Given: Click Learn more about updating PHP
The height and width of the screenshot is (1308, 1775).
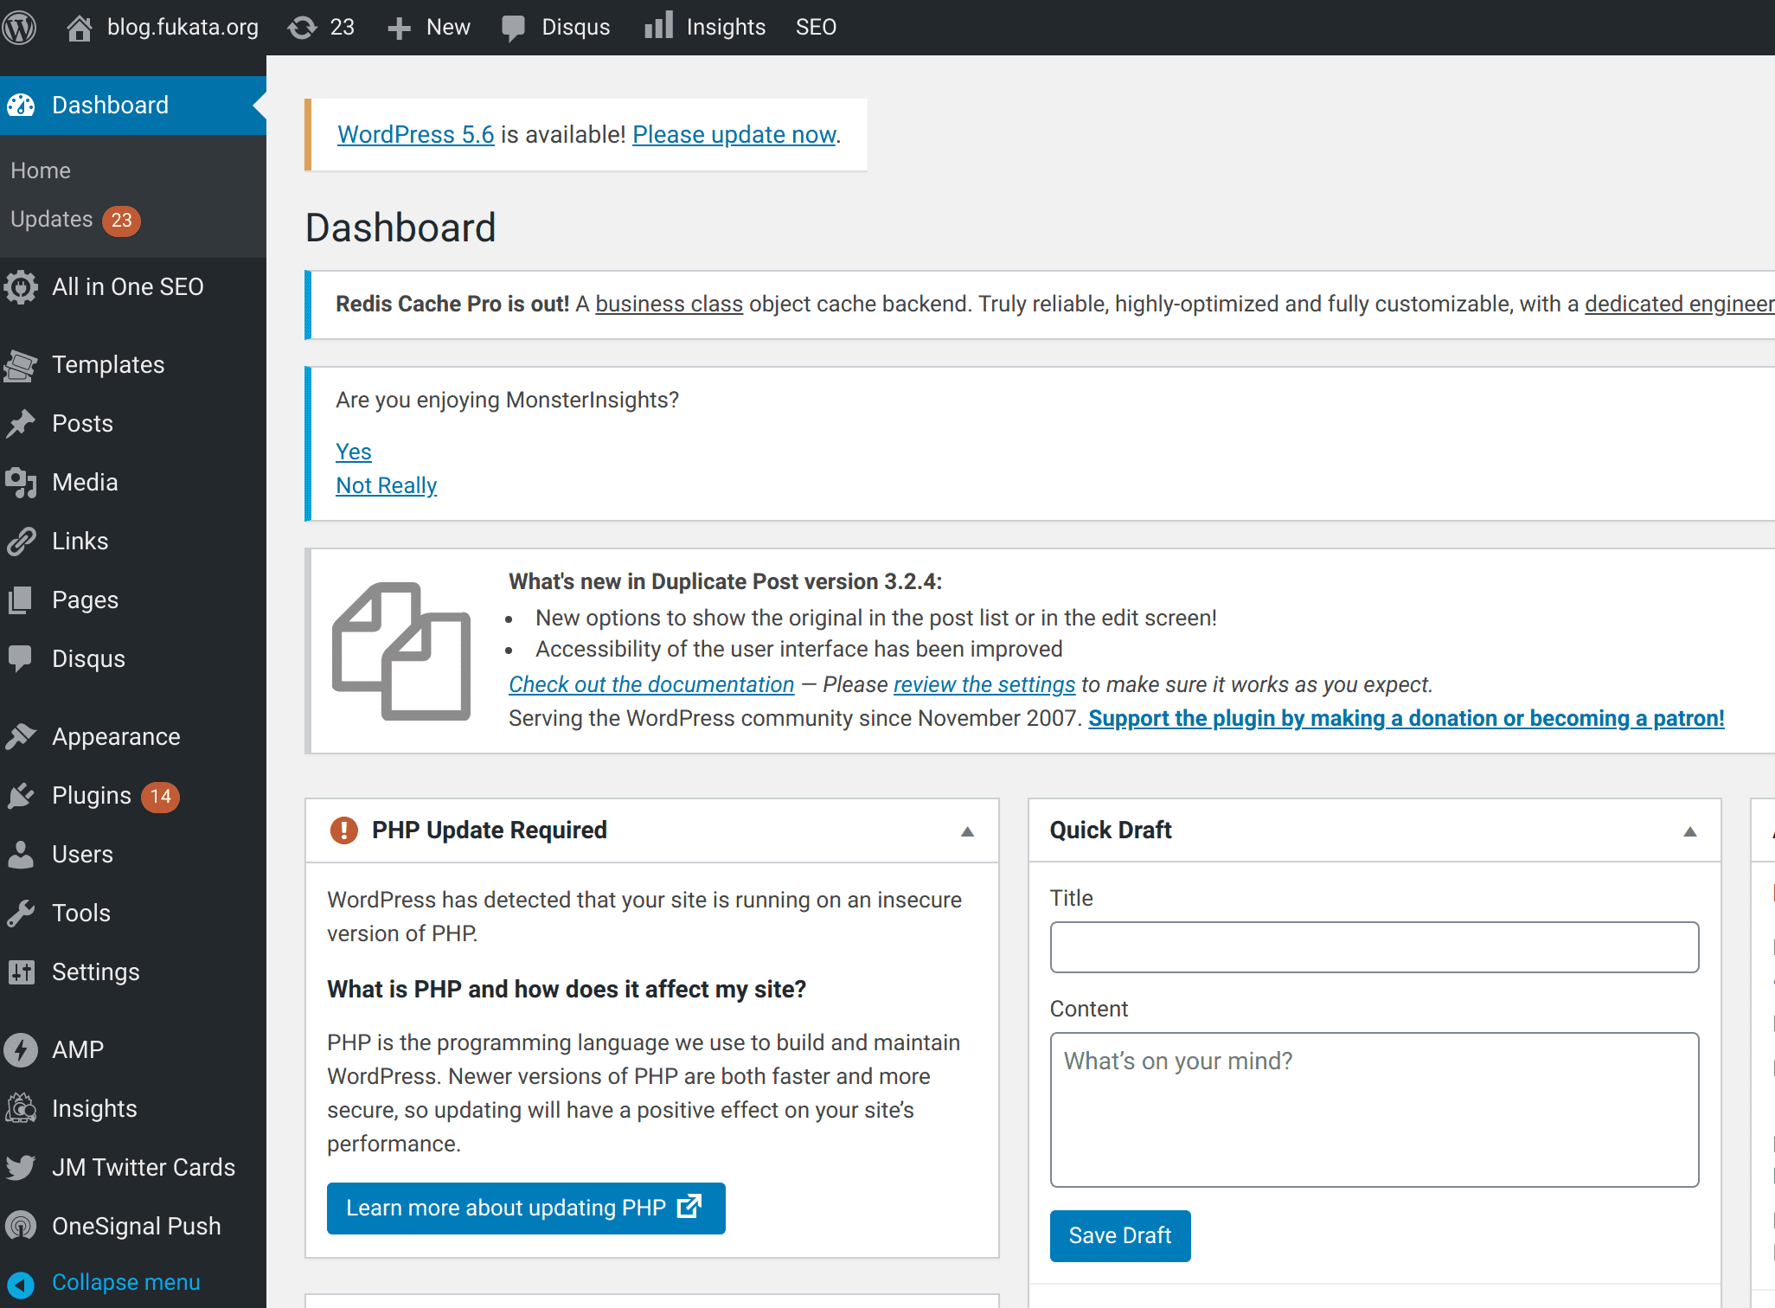Looking at the screenshot, I should pos(525,1209).
